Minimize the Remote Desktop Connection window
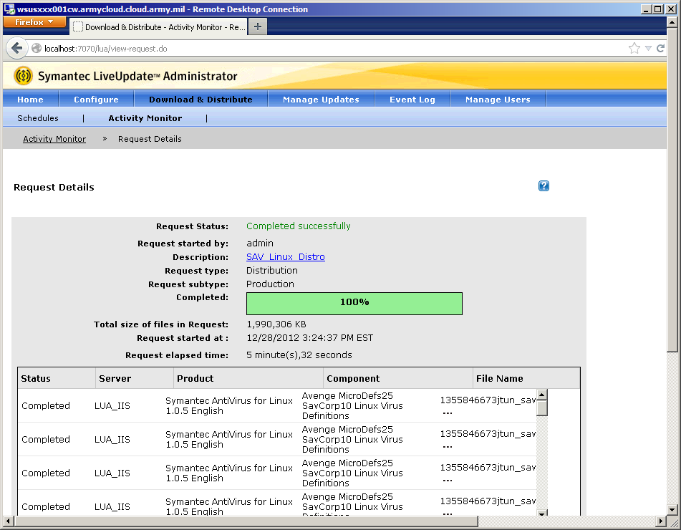The height and width of the screenshot is (530, 681). click(x=646, y=9)
